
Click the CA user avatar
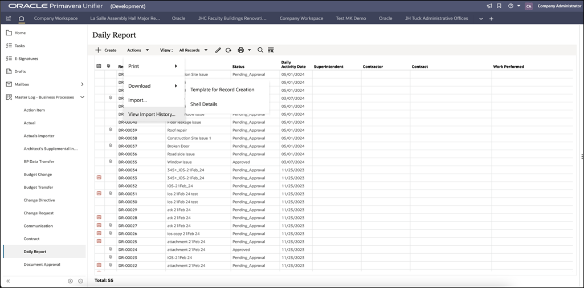coord(529,6)
